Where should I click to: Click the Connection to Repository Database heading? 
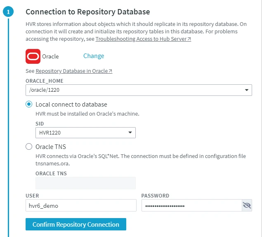[x=88, y=12]
